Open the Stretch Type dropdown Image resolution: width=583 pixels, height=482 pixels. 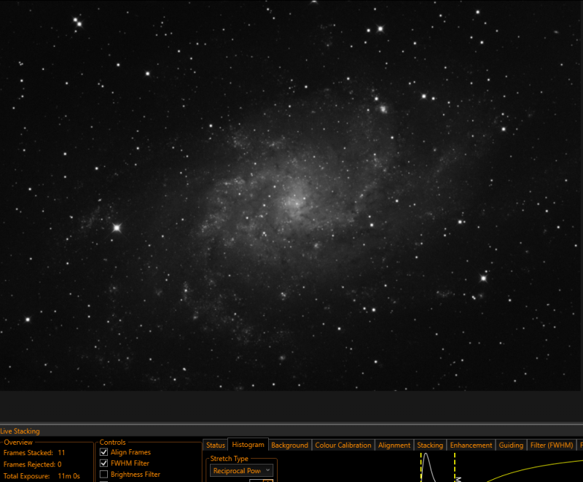tap(241, 470)
